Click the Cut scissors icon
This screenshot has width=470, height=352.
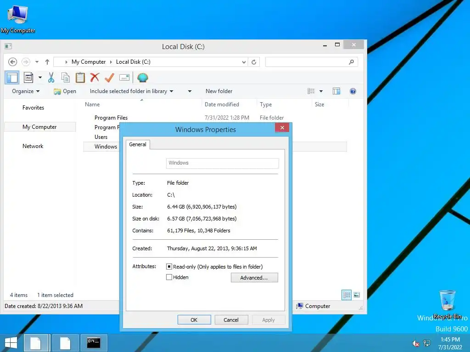click(x=51, y=78)
